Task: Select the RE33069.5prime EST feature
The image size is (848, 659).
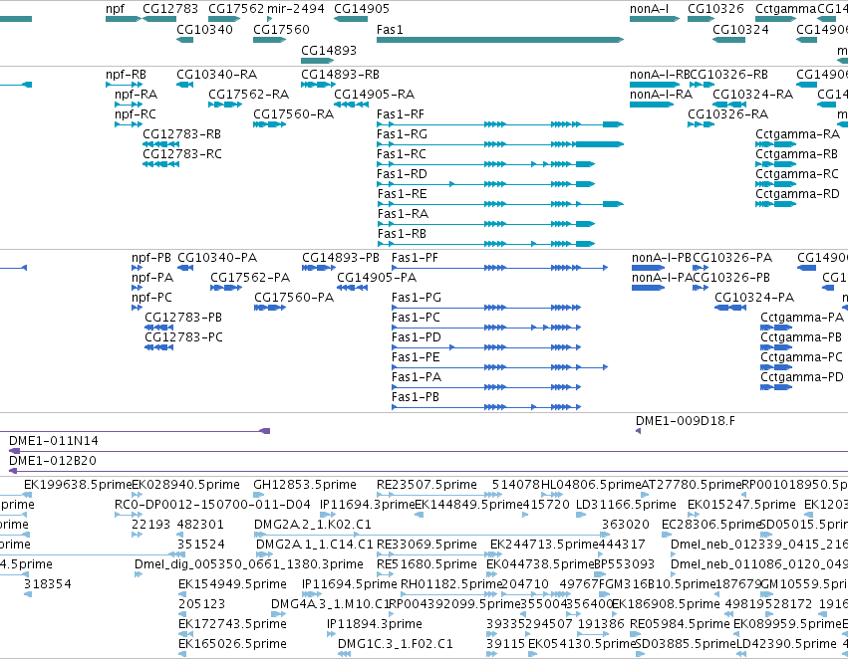Action: tap(437, 554)
